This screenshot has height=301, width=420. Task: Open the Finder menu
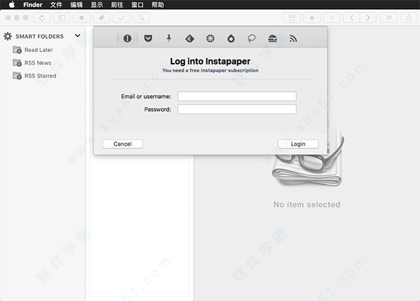pyautogui.click(x=33, y=5)
